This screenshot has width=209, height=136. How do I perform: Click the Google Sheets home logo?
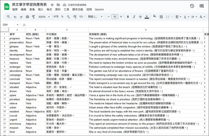[x=7, y=7]
